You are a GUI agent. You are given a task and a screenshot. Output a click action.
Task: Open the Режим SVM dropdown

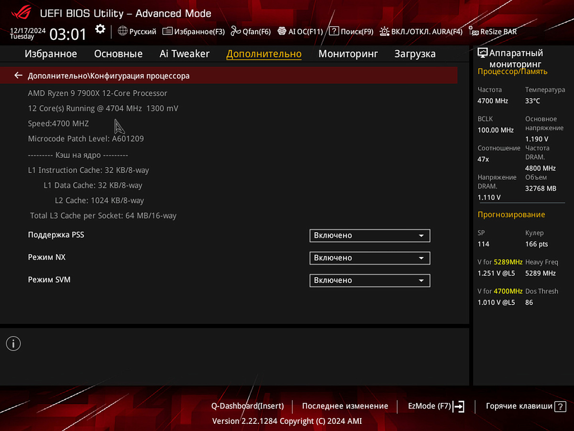(x=370, y=280)
